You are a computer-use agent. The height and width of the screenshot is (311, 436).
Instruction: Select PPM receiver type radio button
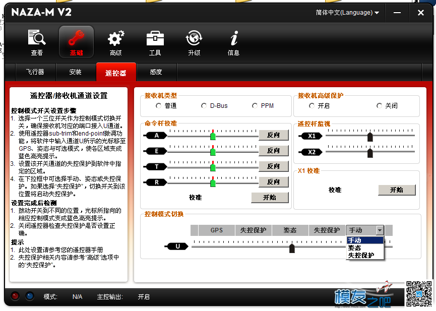point(255,106)
